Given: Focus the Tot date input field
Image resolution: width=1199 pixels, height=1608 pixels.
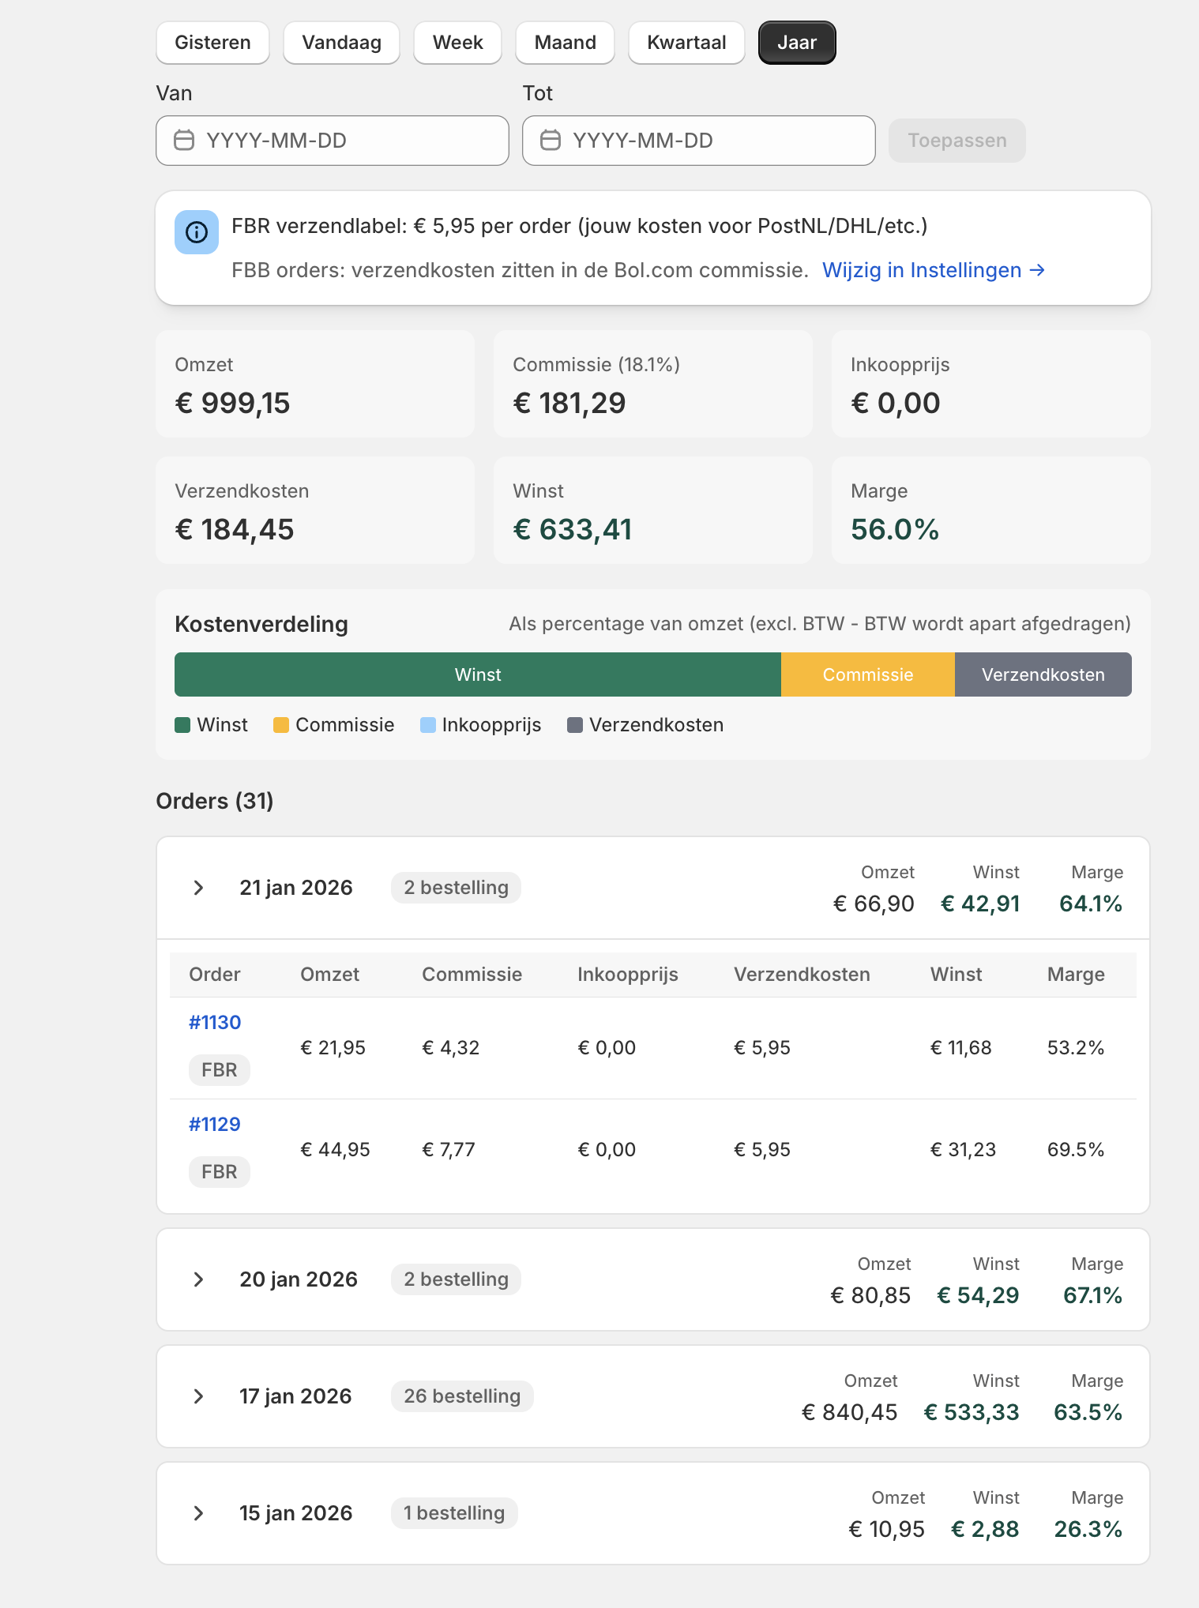Looking at the screenshot, I should 711,141.
